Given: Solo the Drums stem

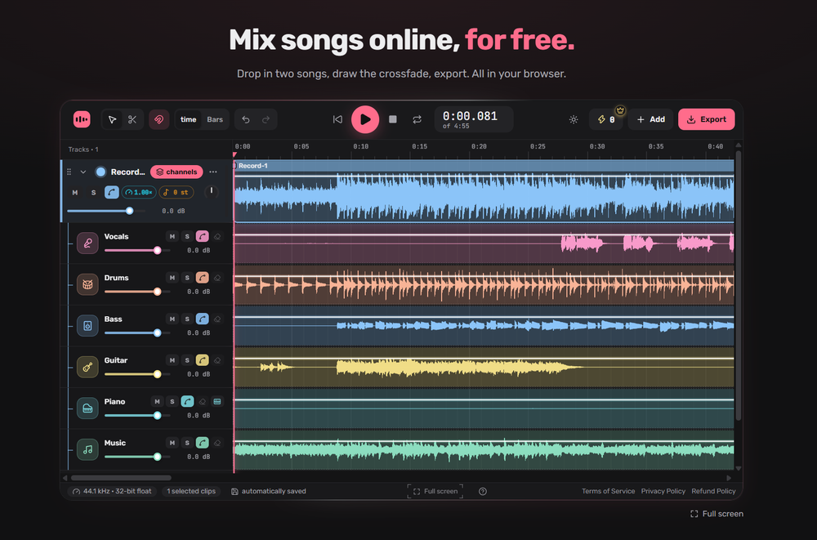Looking at the screenshot, I should tap(187, 278).
